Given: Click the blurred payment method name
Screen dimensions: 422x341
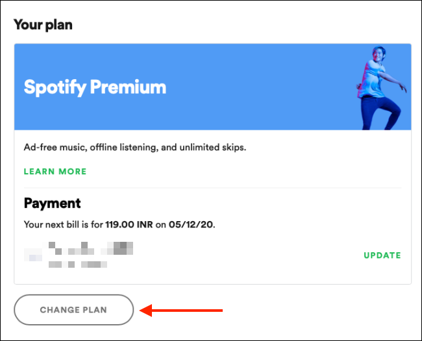Looking at the screenshot, I should (x=91, y=248).
